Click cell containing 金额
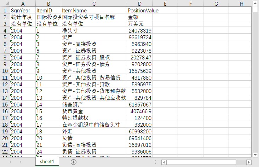The width and height of the screenshot is (259, 167). pyautogui.click(x=139, y=17)
